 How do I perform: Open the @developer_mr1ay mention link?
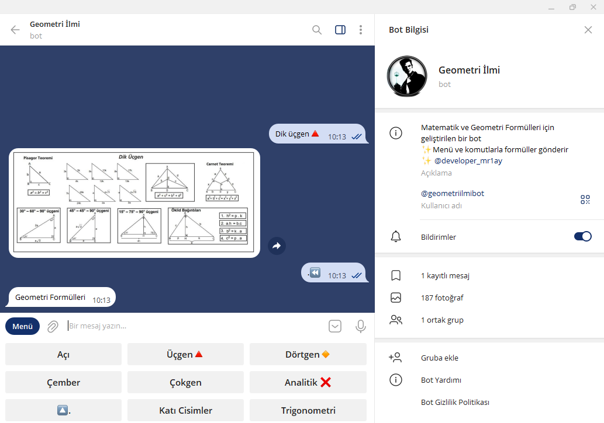468,161
